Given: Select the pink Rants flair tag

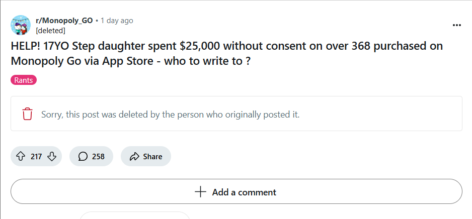Looking at the screenshot, I should click(x=24, y=80).
